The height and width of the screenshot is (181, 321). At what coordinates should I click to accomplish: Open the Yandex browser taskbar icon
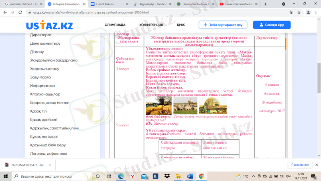(x=132, y=176)
